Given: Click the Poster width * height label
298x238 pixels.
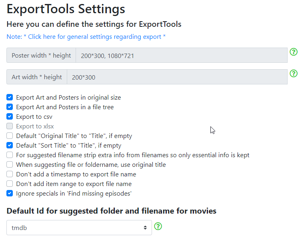Looking at the screenshot, I should pyautogui.click(x=41, y=55).
